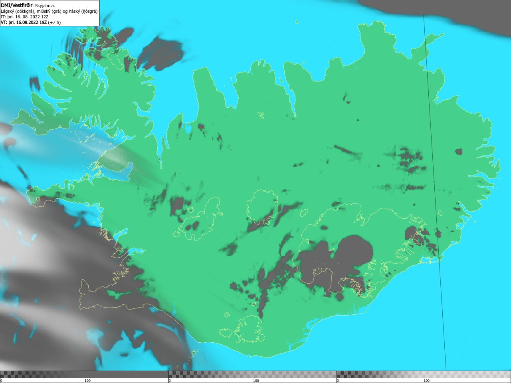Image resolution: width=511 pixels, height=383 pixels.
Task: Click the dark grey low-cloud opacity scale bar
Action: tap(84, 375)
